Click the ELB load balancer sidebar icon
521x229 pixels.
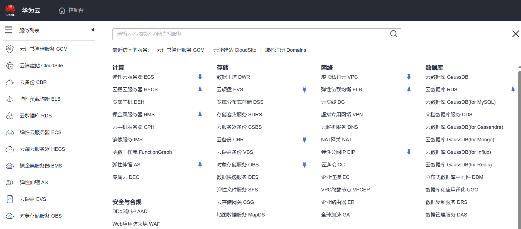click(x=10, y=99)
